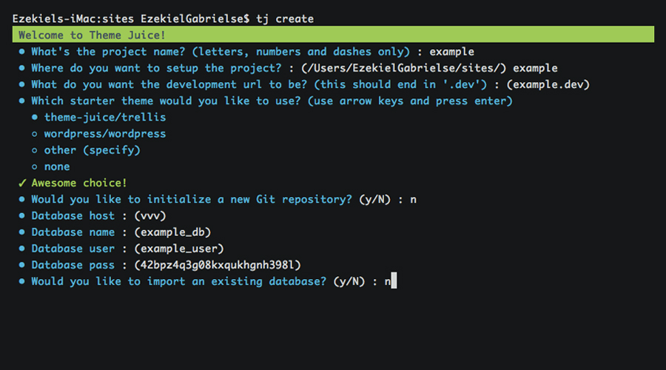Click the green checkmark beside Awesome choice!
The image size is (666, 370).
(x=22, y=183)
